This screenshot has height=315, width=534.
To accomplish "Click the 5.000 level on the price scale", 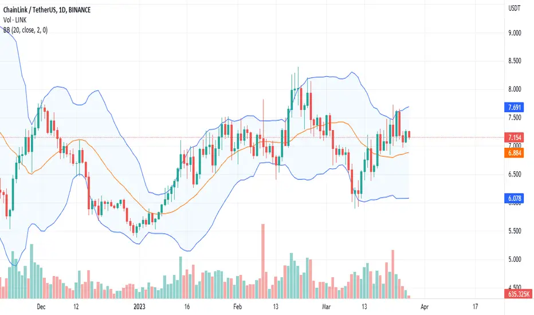I will tap(515, 259).
